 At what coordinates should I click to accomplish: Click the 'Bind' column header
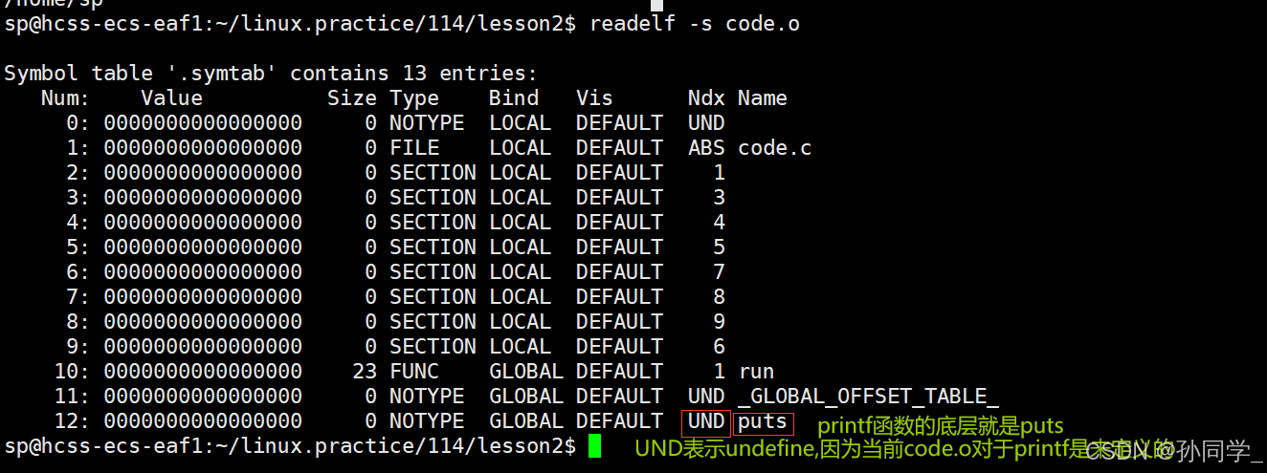click(x=514, y=98)
